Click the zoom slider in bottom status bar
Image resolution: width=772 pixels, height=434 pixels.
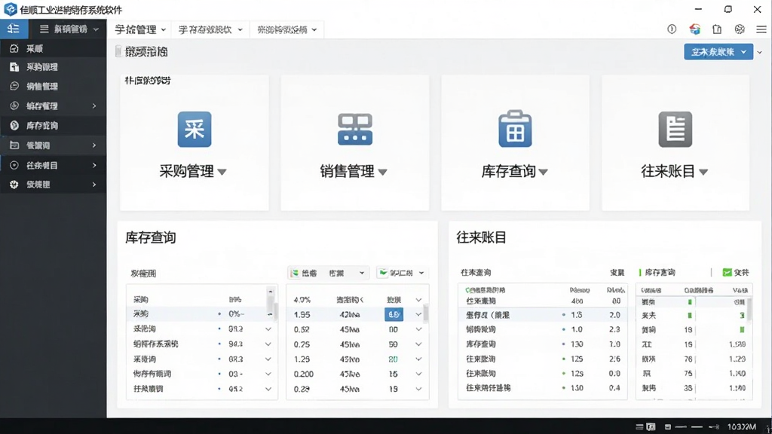click(697, 426)
